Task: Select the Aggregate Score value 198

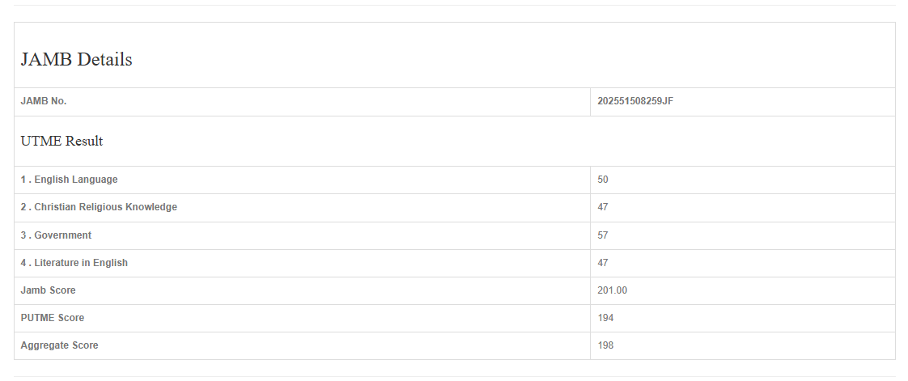Action: [x=605, y=345]
